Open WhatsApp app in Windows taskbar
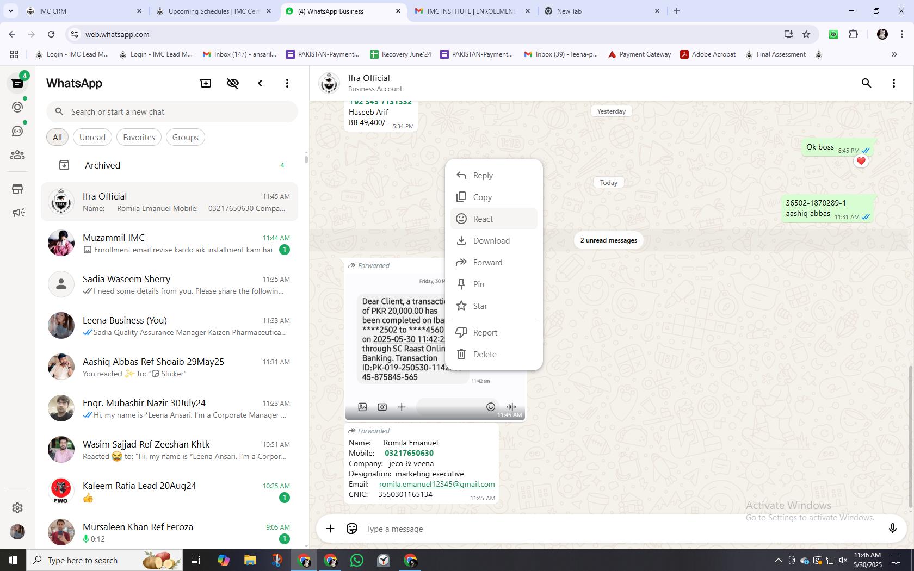 point(357,560)
